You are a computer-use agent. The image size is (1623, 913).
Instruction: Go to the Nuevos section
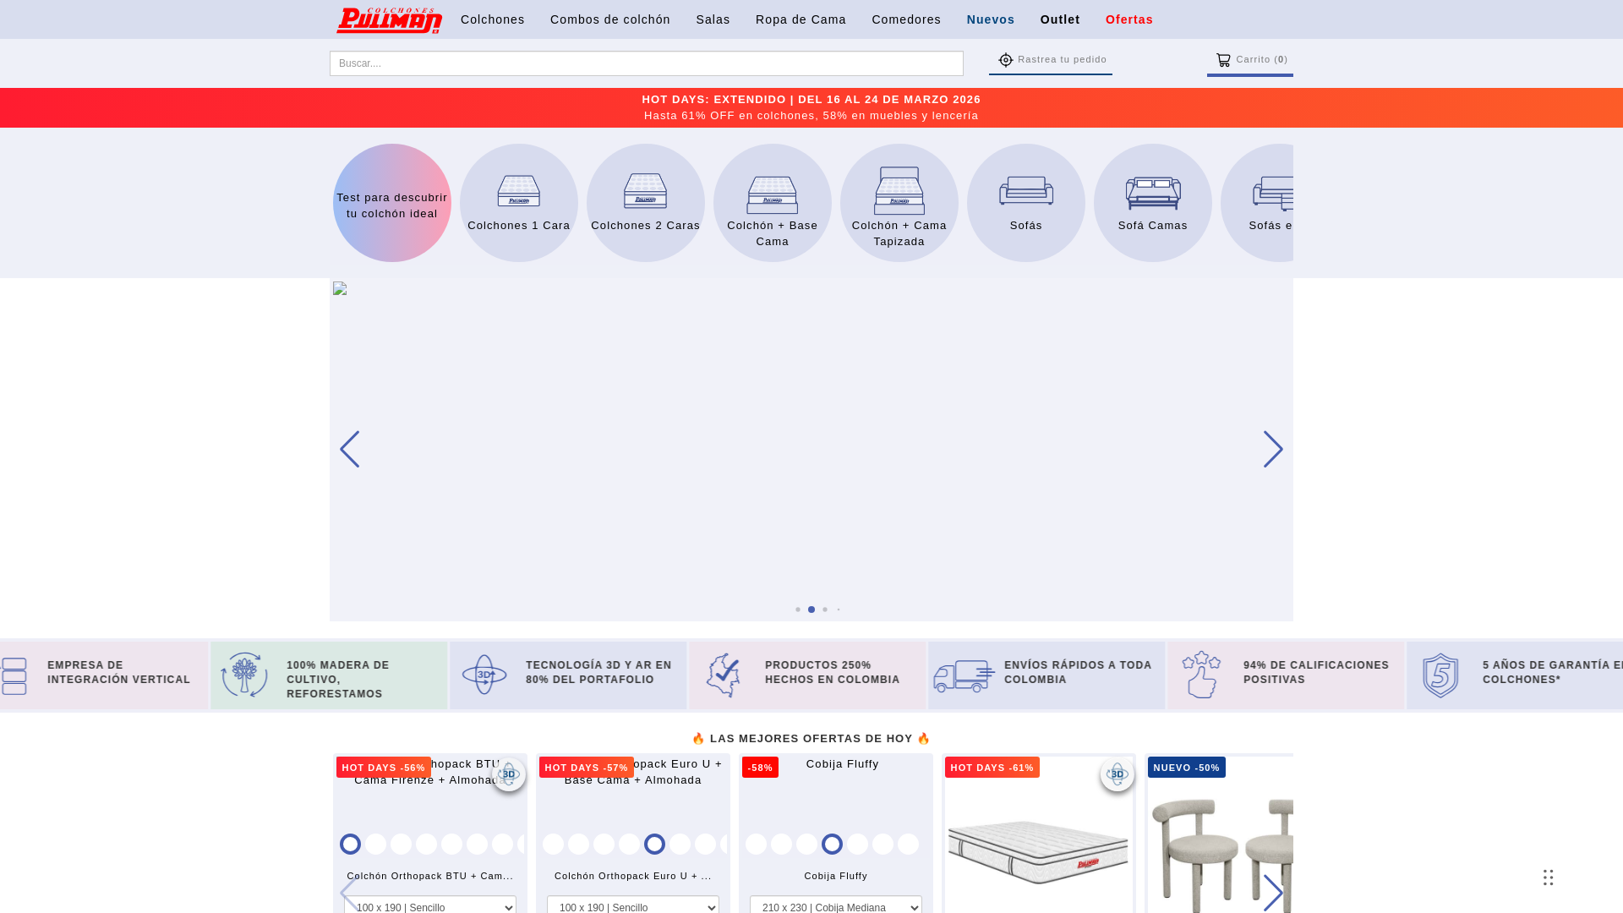[991, 19]
